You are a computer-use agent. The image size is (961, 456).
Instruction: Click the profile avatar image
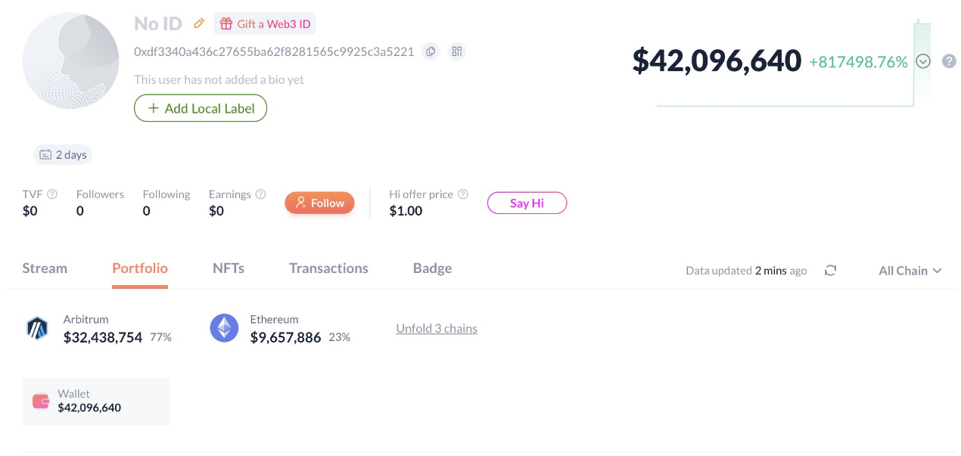click(70, 60)
